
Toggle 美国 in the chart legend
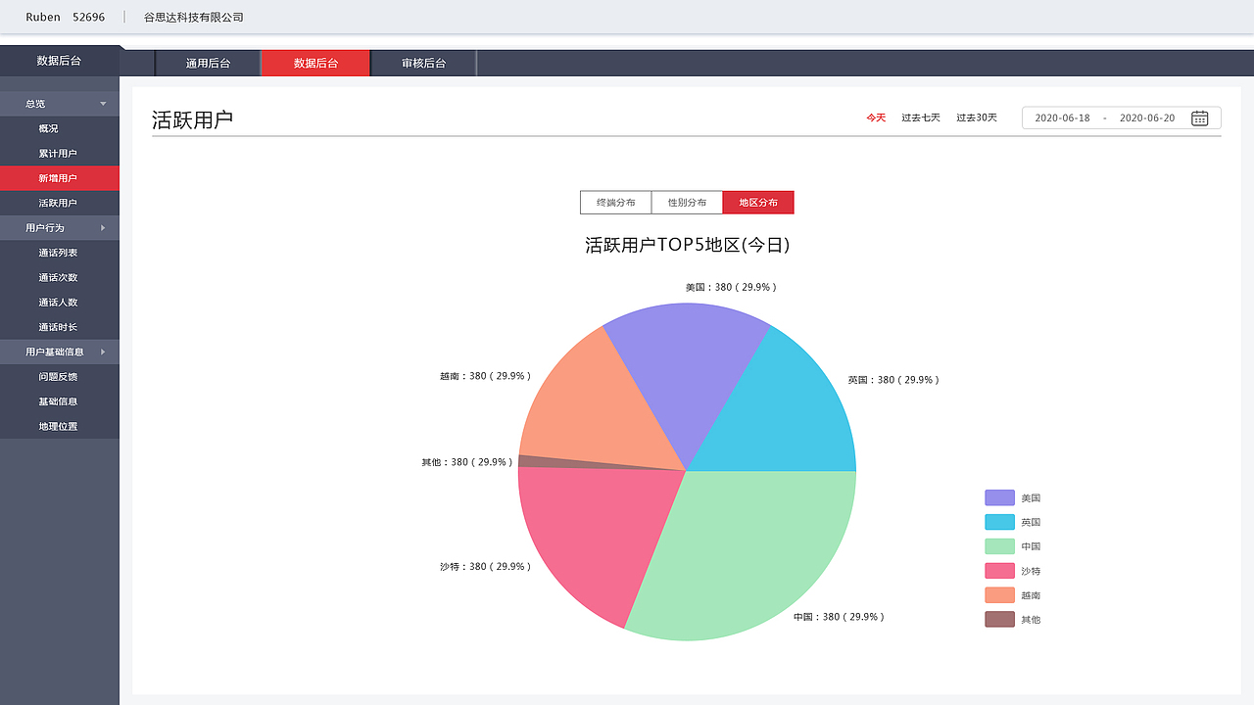point(1012,497)
